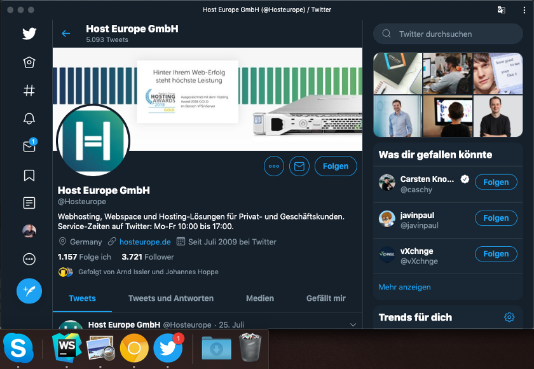Click translate icon in title bar
This screenshot has height=369, width=534.
(x=502, y=10)
